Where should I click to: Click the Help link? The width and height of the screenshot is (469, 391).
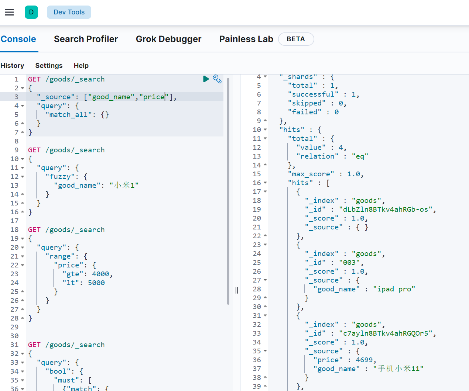[81, 66]
